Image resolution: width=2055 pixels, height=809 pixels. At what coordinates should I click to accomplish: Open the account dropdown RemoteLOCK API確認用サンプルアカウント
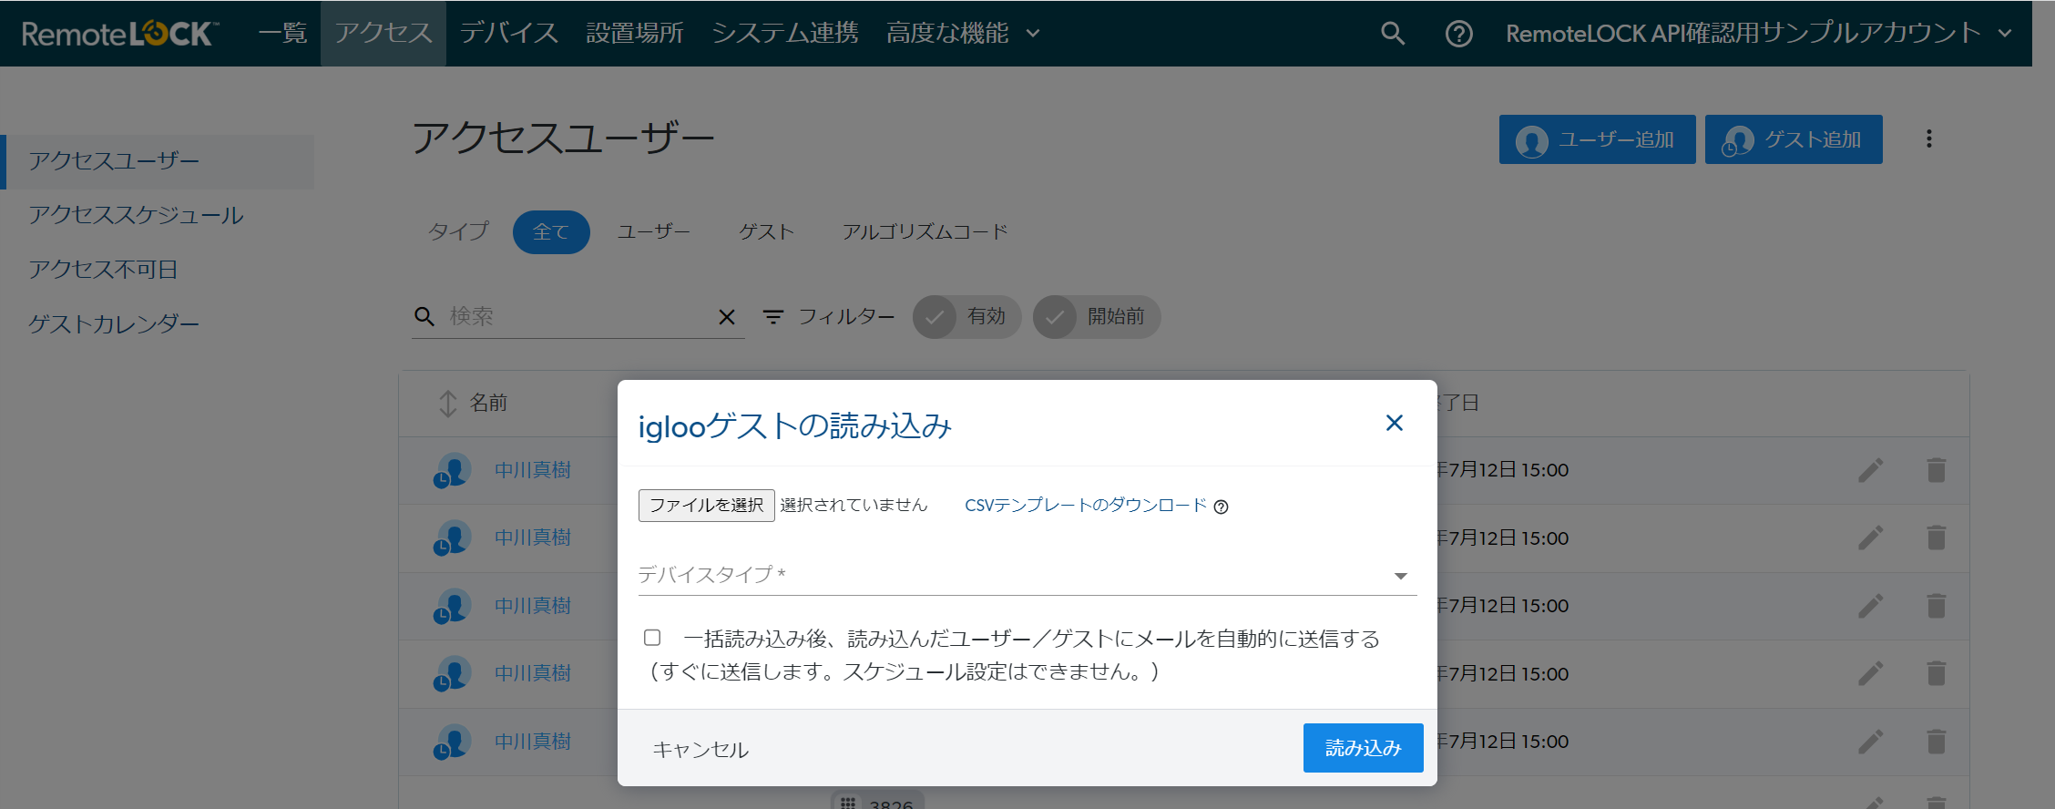click(1758, 34)
